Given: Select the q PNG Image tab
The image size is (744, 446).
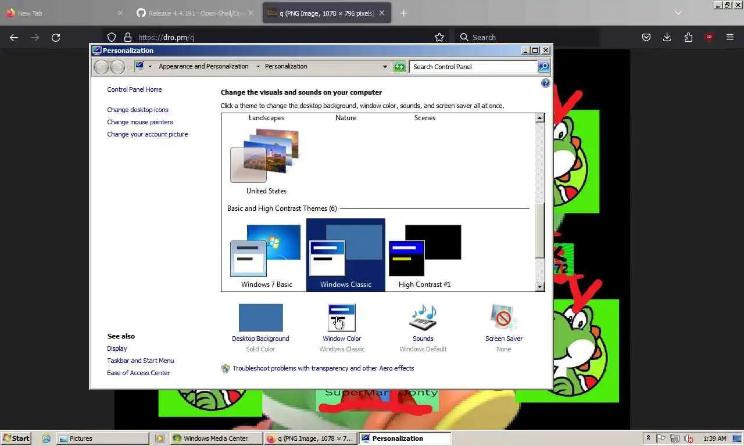Looking at the screenshot, I should click(327, 13).
